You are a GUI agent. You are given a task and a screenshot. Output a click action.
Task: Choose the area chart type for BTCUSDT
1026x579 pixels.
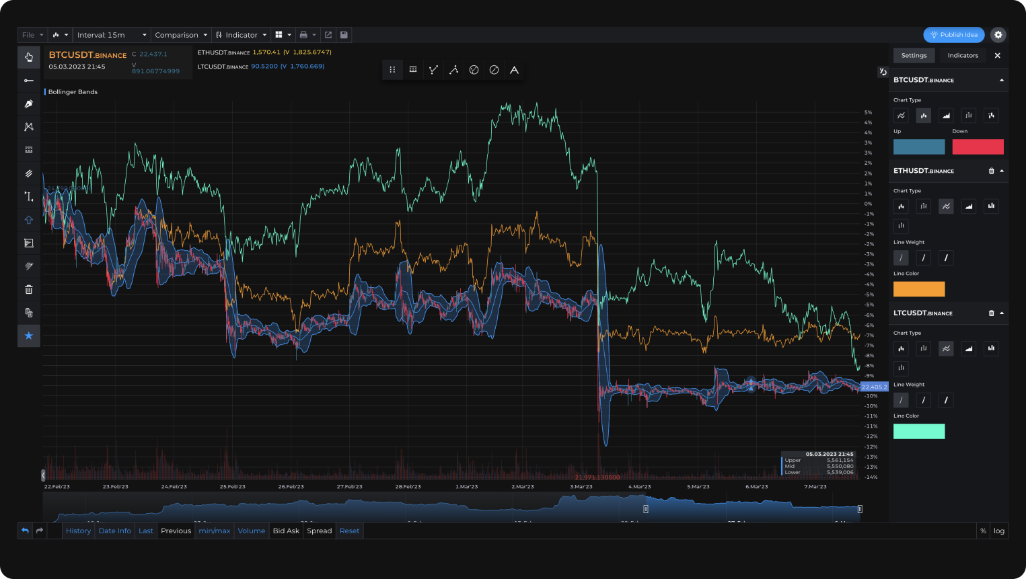tap(946, 116)
